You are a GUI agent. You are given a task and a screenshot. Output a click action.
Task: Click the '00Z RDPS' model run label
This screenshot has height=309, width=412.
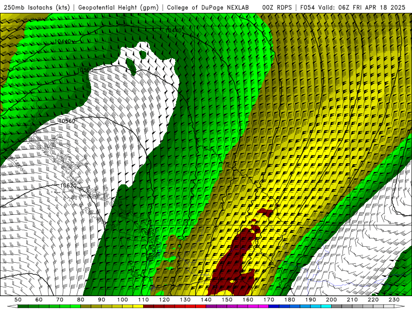(x=277, y=8)
